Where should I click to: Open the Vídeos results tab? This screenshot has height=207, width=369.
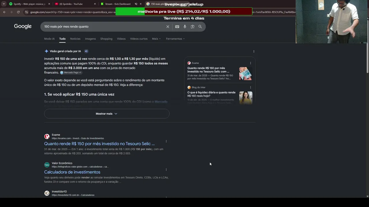coord(121,39)
